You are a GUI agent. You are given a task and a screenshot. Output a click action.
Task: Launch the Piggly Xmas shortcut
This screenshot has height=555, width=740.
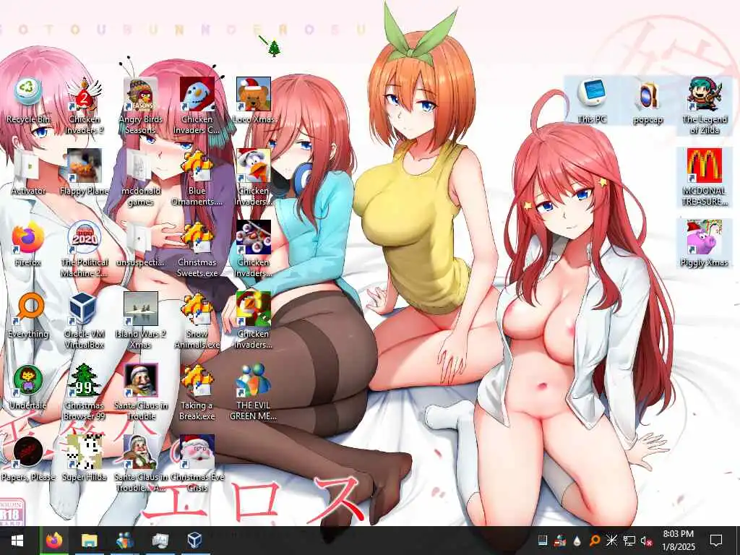704,244
